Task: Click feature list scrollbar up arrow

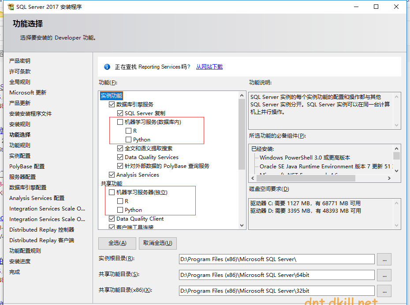Action: click(242, 95)
